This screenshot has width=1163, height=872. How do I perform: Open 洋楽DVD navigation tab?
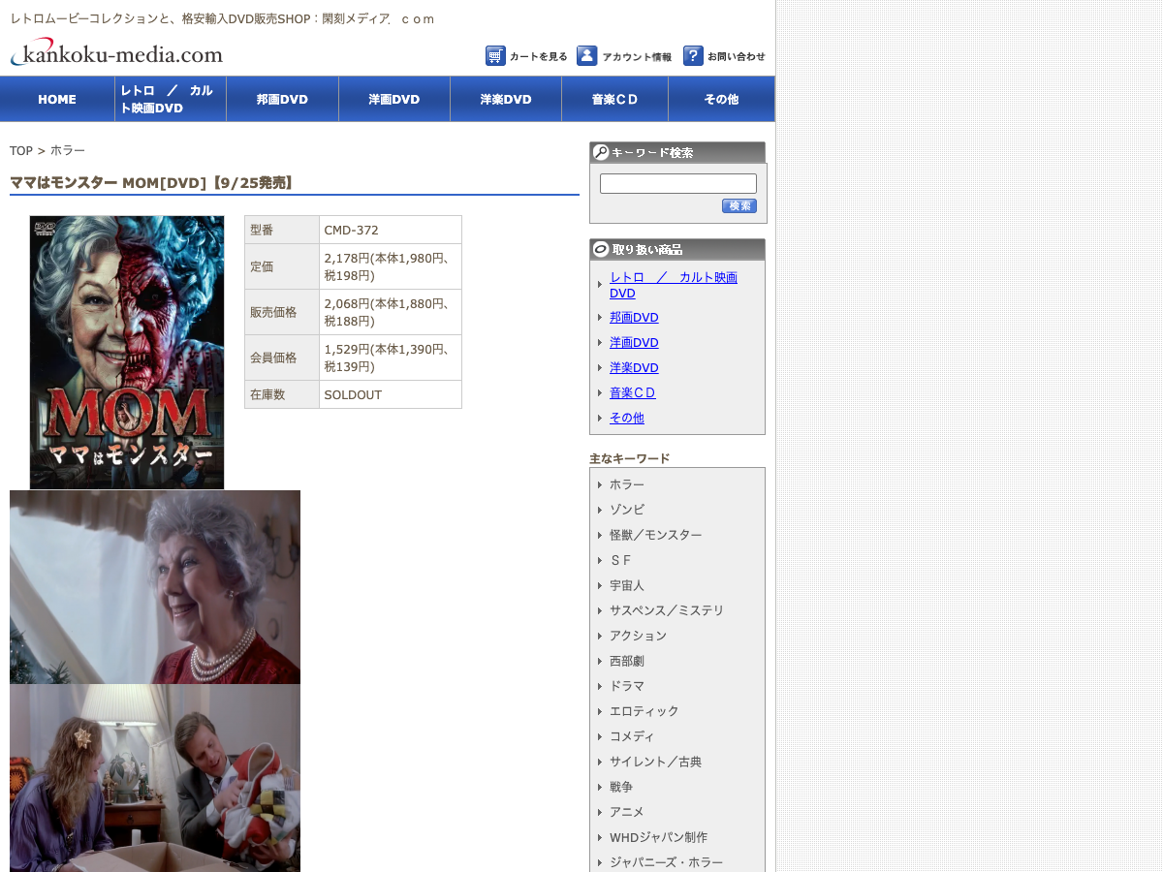[x=506, y=99]
